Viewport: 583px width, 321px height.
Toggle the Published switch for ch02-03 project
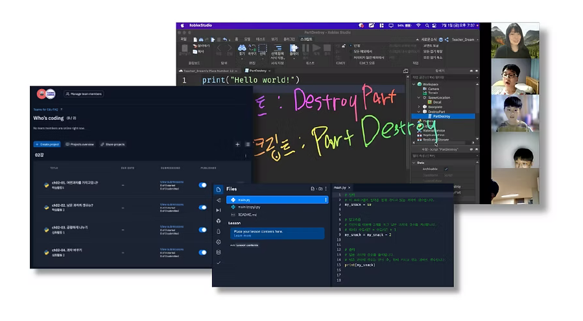(x=202, y=230)
